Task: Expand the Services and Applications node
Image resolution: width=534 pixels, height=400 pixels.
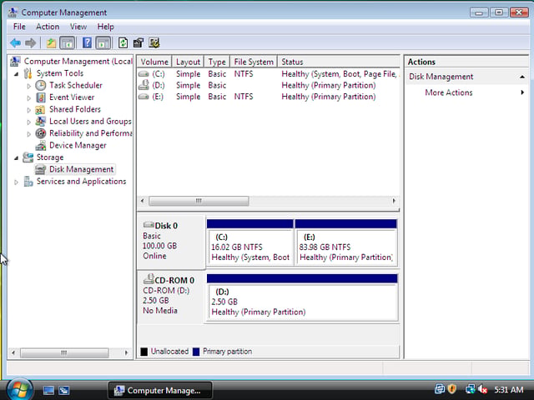Action: (16, 182)
